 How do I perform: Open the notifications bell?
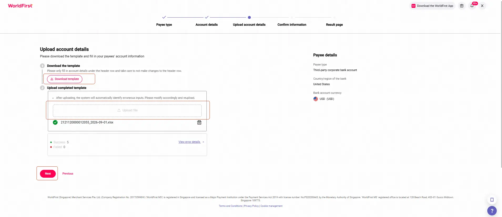472,6
